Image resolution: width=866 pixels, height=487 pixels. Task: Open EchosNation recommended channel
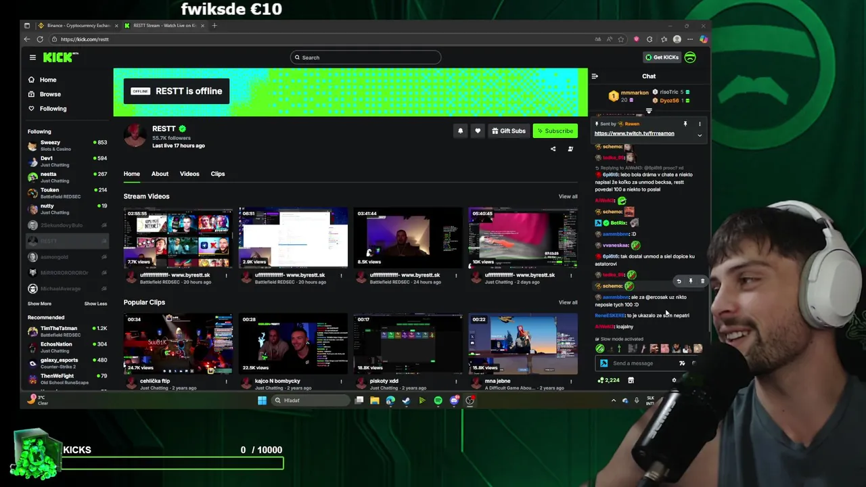pos(67,347)
